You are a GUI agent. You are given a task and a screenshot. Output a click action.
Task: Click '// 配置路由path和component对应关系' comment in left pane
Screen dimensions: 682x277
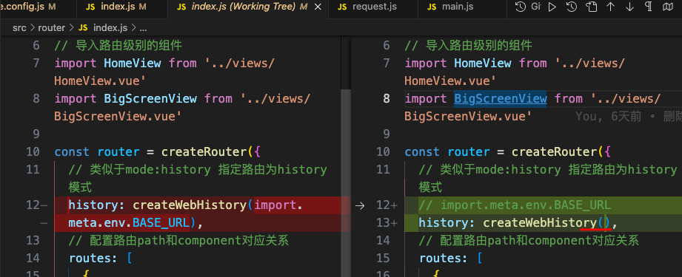tap(178, 241)
